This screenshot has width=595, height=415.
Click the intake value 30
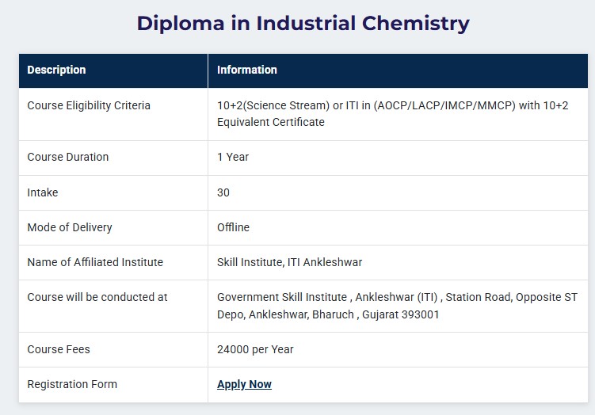[x=223, y=192]
